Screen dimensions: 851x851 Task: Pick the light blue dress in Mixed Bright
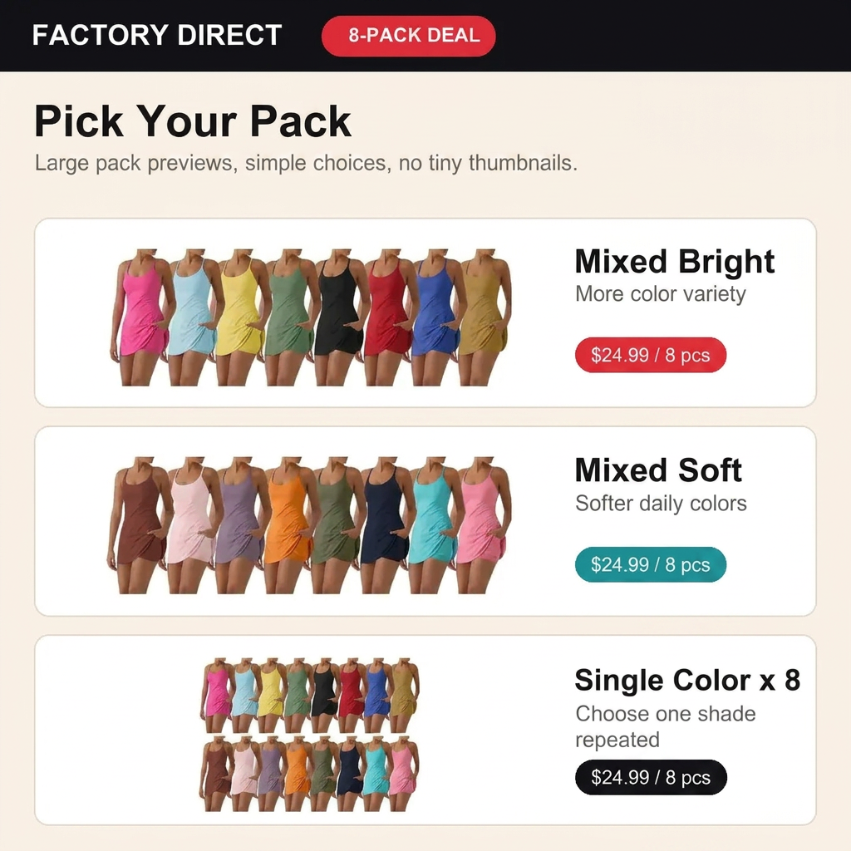point(191,317)
